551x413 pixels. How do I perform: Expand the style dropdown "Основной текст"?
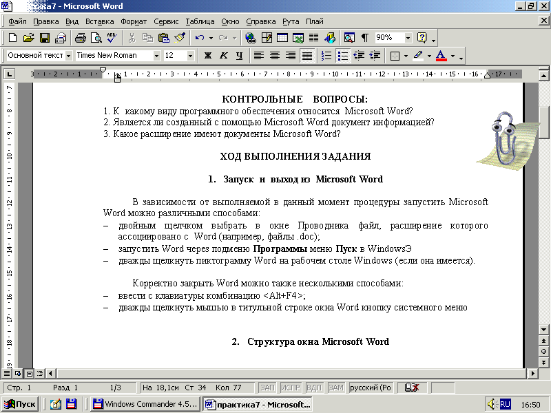click(68, 56)
